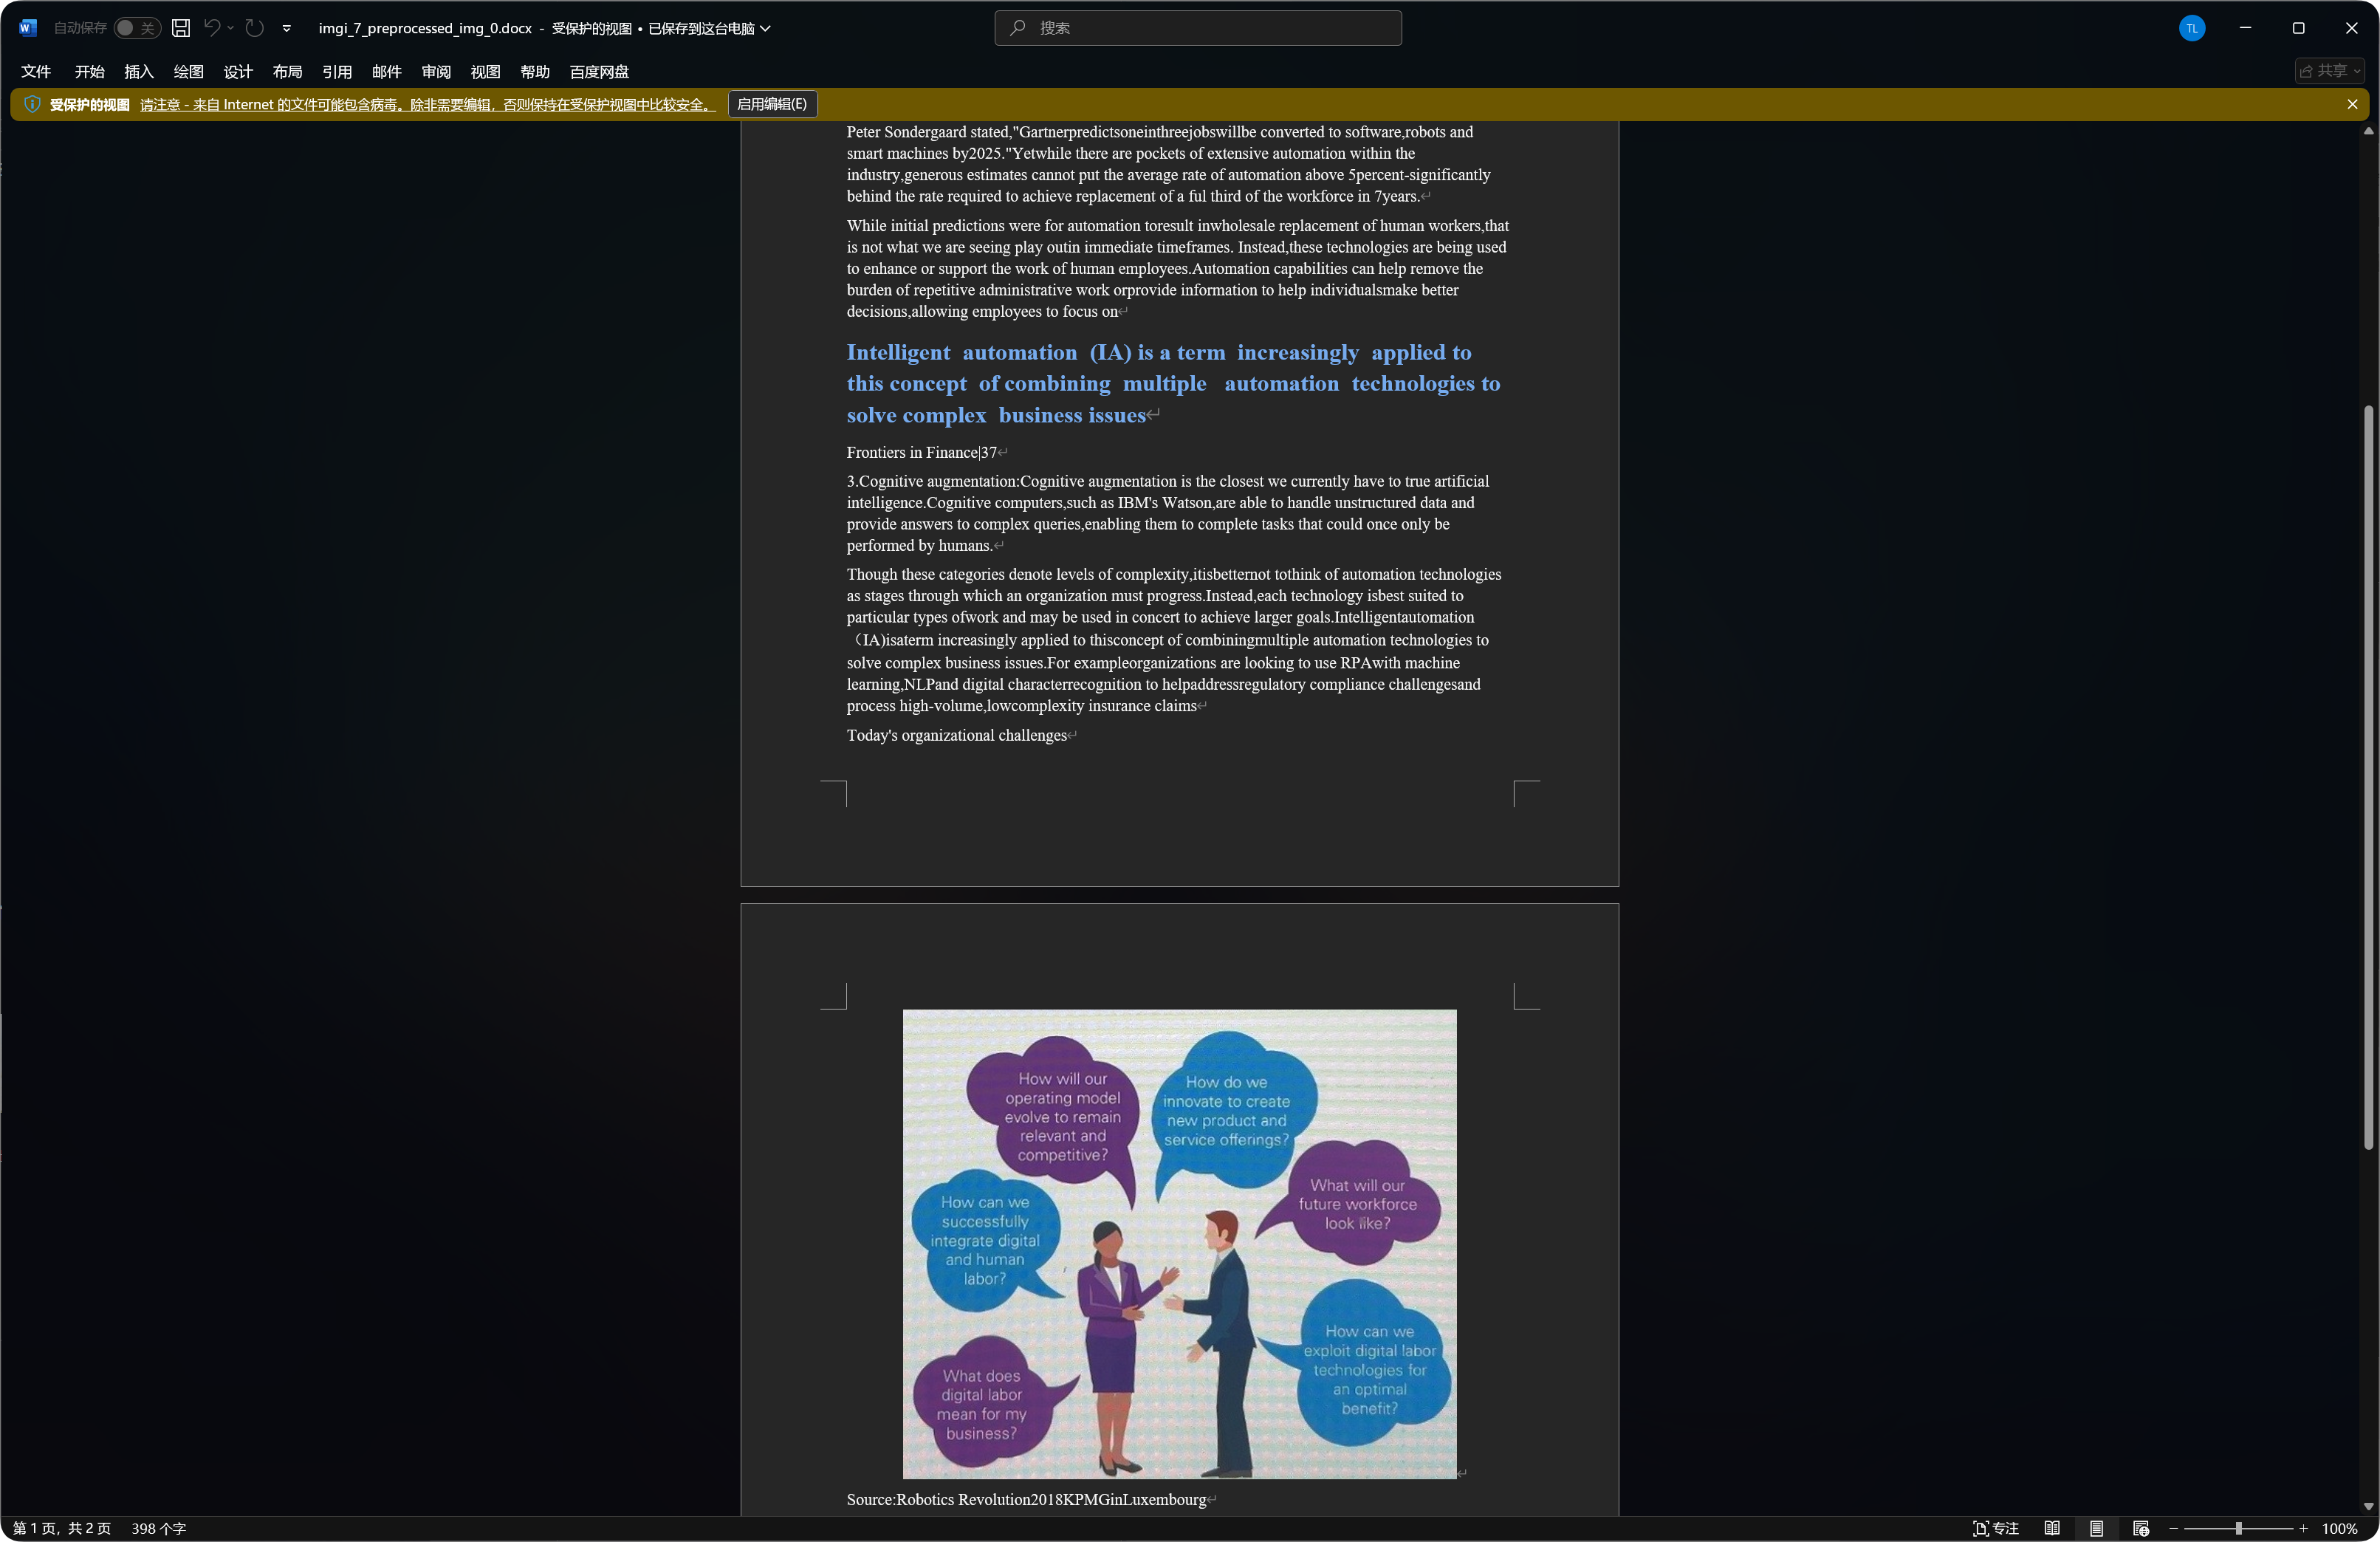Open the 文件 menu
The image size is (2380, 1542).
click(35, 71)
